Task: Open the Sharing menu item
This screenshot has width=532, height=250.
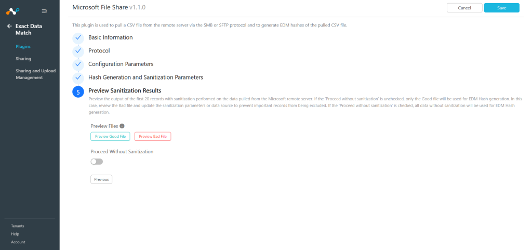Action: [23, 59]
